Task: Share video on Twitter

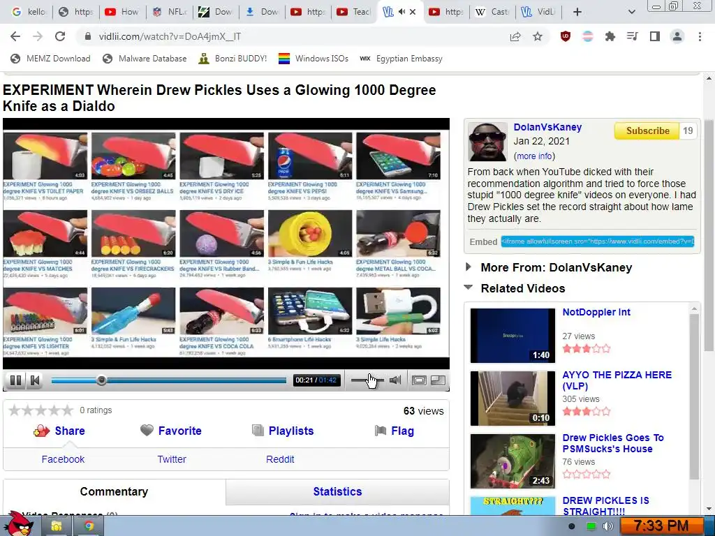Action: click(x=172, y=459)
